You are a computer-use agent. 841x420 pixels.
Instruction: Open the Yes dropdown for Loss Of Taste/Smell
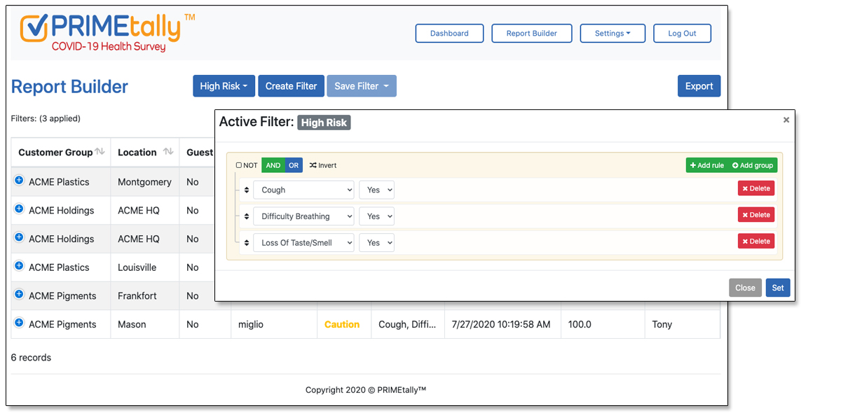[x=377, y=243]
